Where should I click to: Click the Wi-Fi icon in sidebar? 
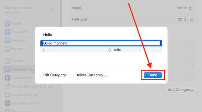coord(7,24)
